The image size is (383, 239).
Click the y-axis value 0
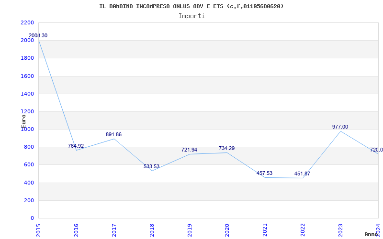tap(32, 218)
